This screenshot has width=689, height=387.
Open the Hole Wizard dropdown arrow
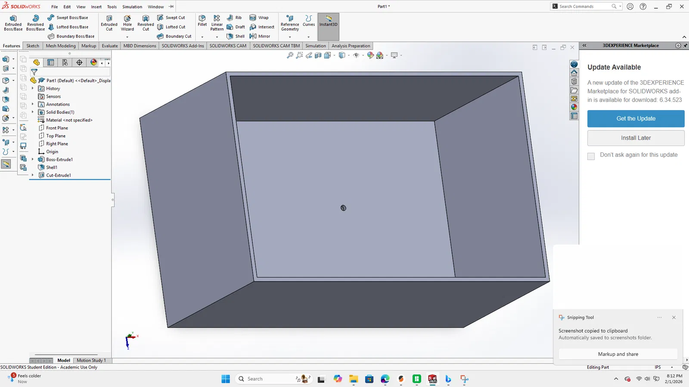pos(127,37)
